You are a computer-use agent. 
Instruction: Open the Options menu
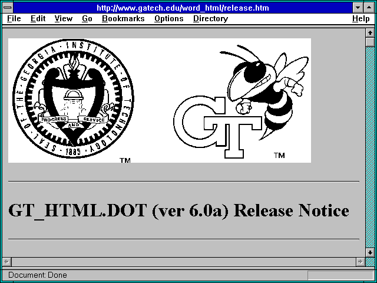click(169, 19)
